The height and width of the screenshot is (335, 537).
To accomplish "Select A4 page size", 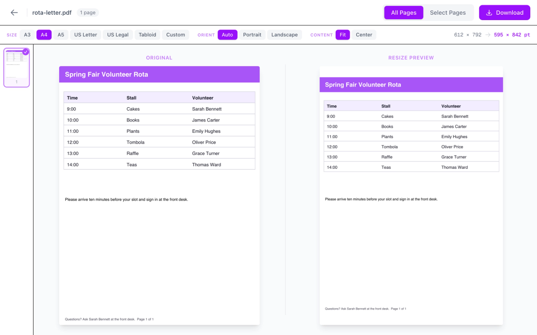I will point(44,35).
